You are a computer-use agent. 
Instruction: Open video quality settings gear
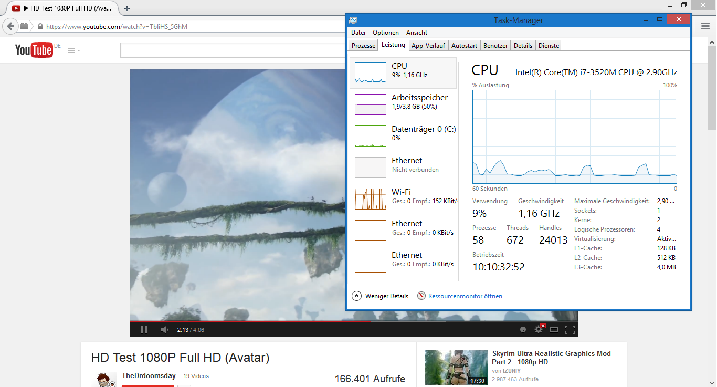coord(538,329)
